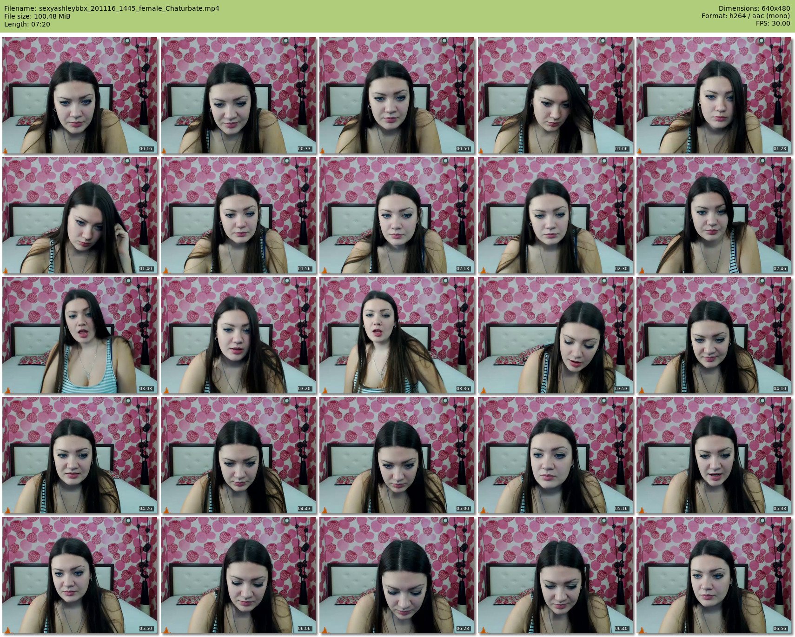Open the thumbnail at 01:56
This screenshot has width=795, height=637.
(238, 216)
